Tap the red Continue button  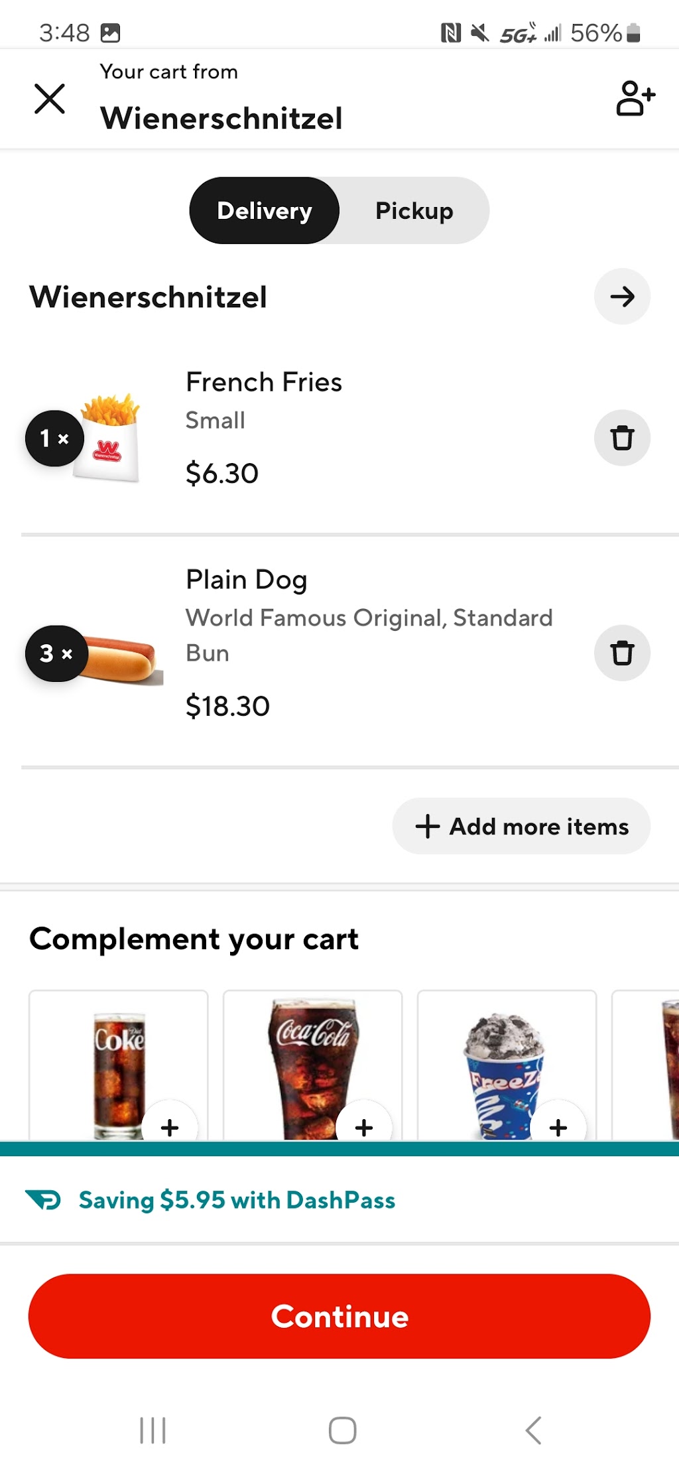339,1316
